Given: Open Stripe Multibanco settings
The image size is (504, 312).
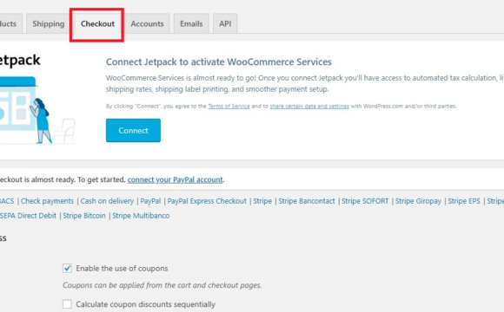Looking at the screenshot, I should 141,216.
